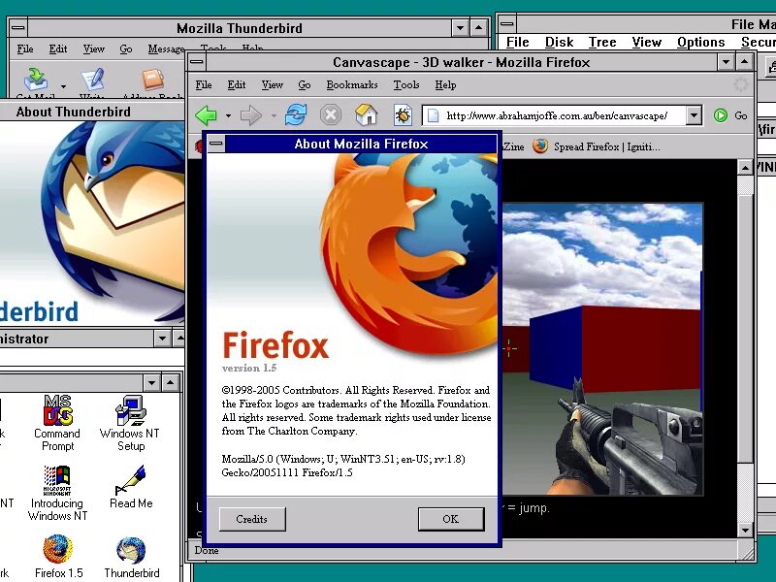Open the Address Book icon in Thunderbird
This screenshot has width=776, height=582.
click(152, 80)
